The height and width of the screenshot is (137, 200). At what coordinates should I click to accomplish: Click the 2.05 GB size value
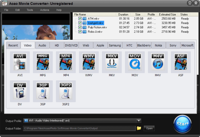pyautogui.click(x=139, y=19)
